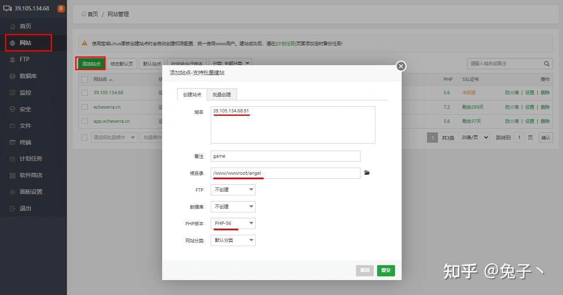Check the box for site app.echeverra.cn
Image resolution: width=563 pixels, height=295 pixels.
85,121
